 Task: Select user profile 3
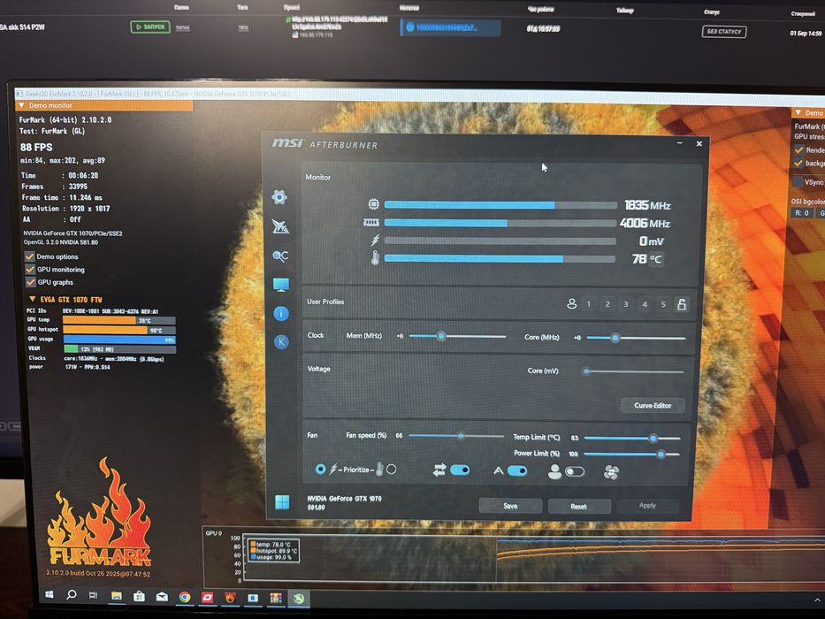pyautogui.click(x=625, y=304)
